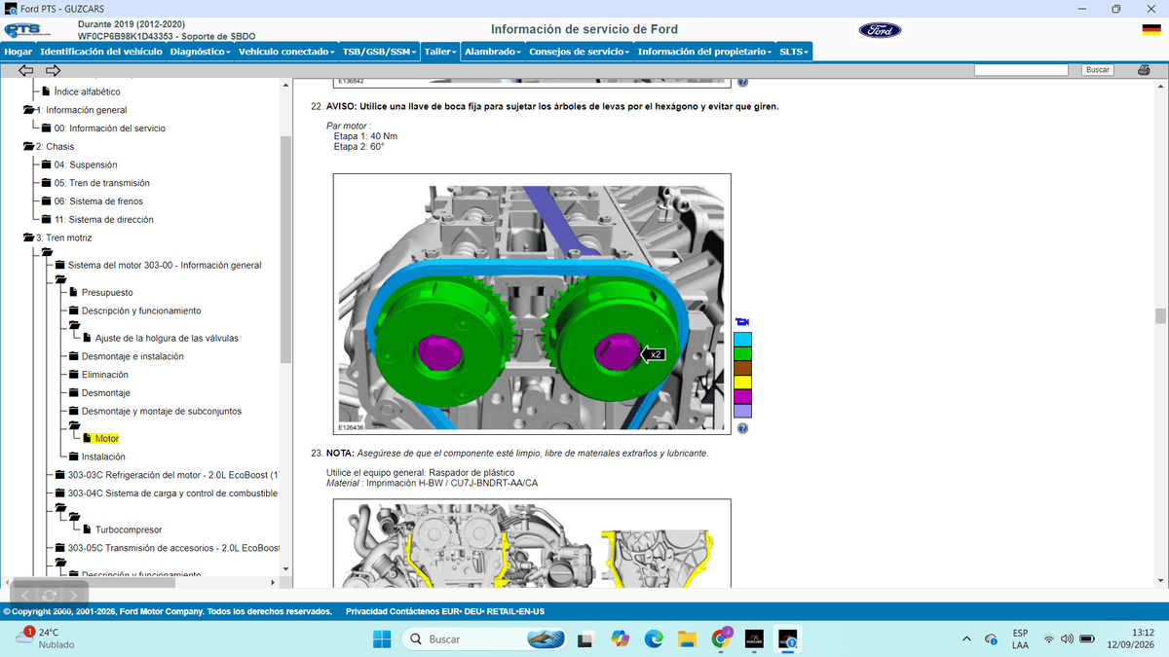Click the Wi-Fi icon in system tray
The image size is (1169, 657).
(x=1048, y=639)
